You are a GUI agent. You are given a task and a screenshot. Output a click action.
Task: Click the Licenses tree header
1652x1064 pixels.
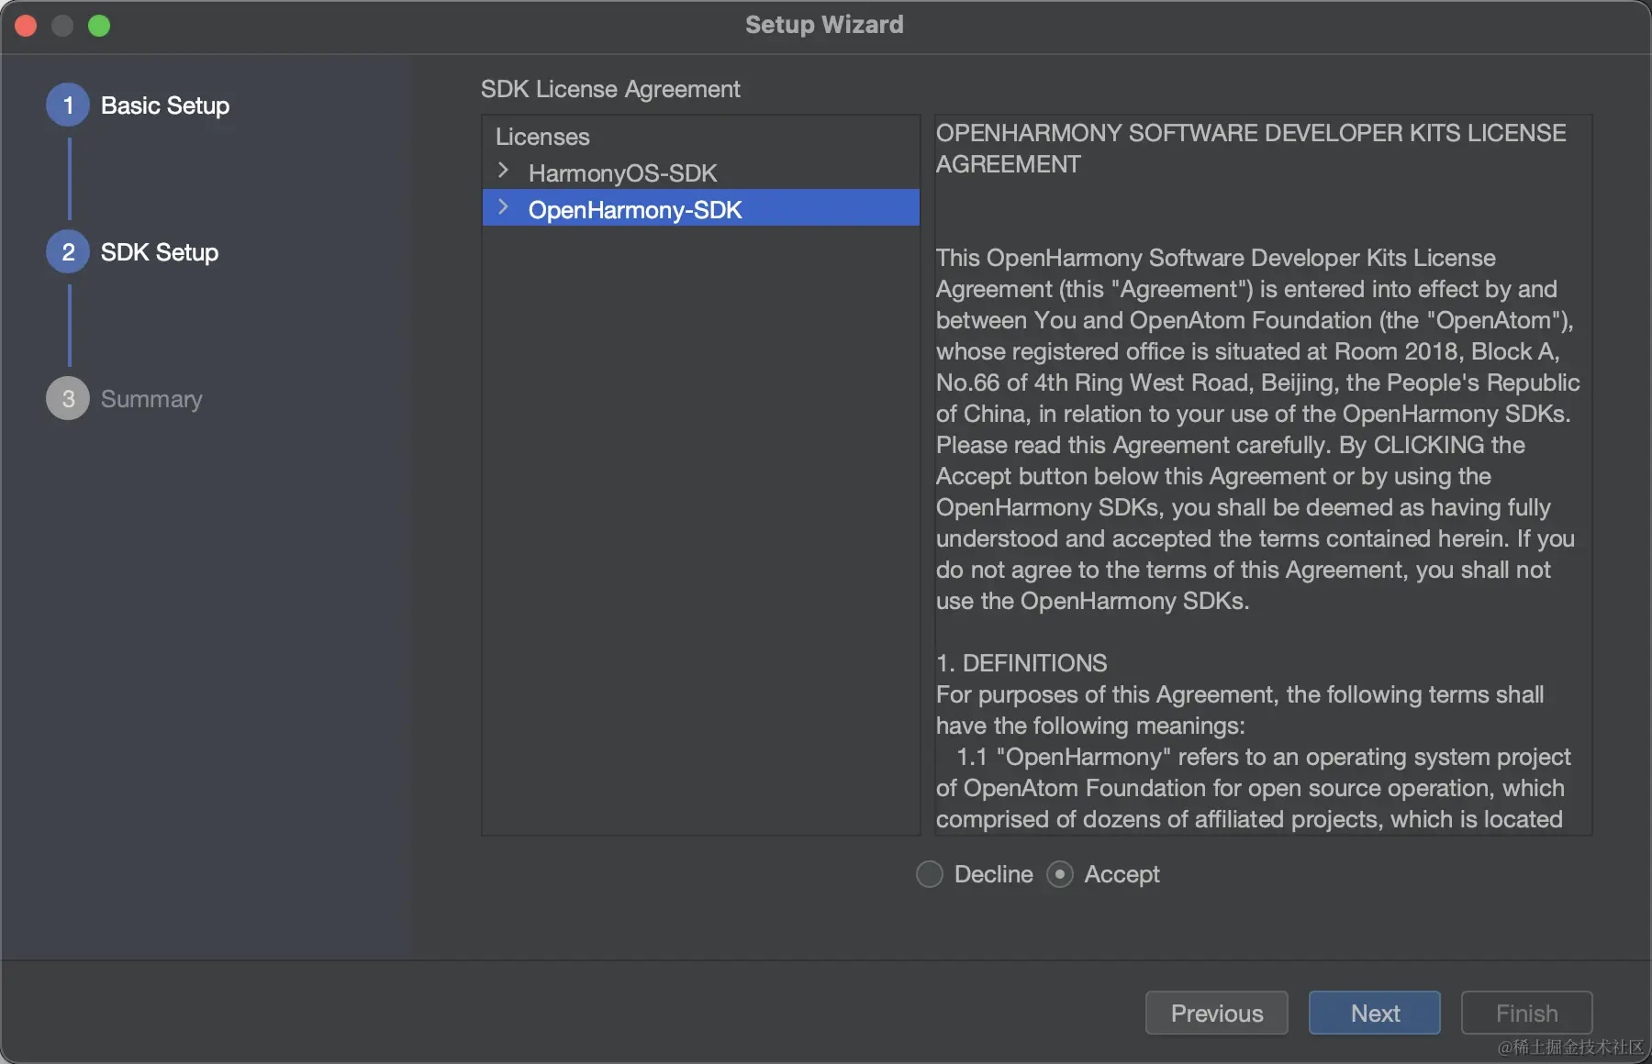(x=542, y=137)
